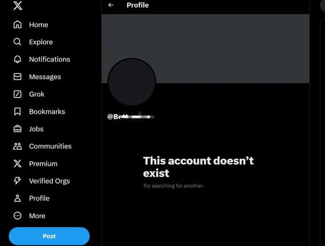Open Jobs via the briefcase icon
Image resolution: width=325 pixels, height=246 pixels.
click(x=17, y=129)
